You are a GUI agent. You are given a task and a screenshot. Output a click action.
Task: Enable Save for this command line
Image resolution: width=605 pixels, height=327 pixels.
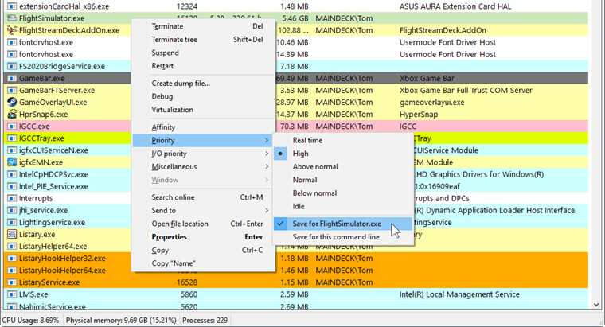pyautogui.click(x=336, y=236)
